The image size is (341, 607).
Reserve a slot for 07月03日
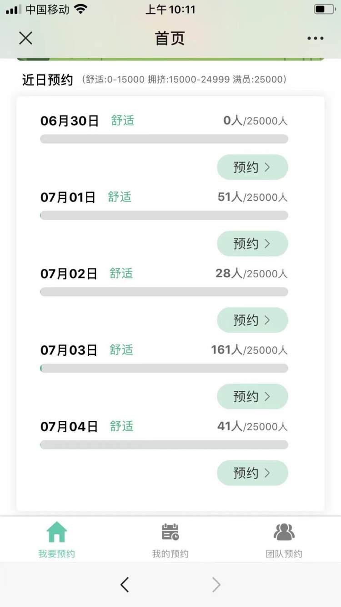pyautogui.click(x=252, y=397)
